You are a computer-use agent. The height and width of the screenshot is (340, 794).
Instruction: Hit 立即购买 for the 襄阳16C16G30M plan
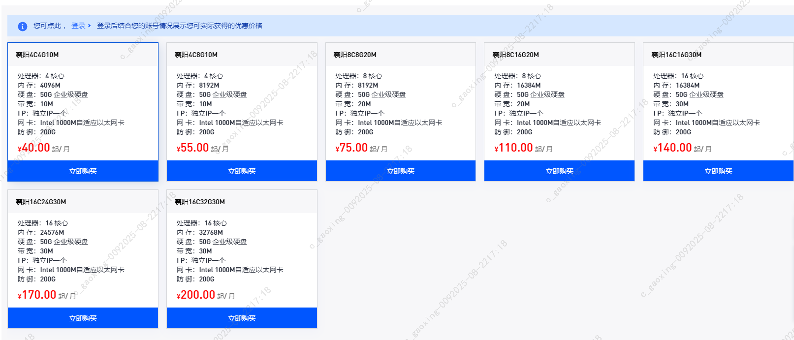[718, 171]
